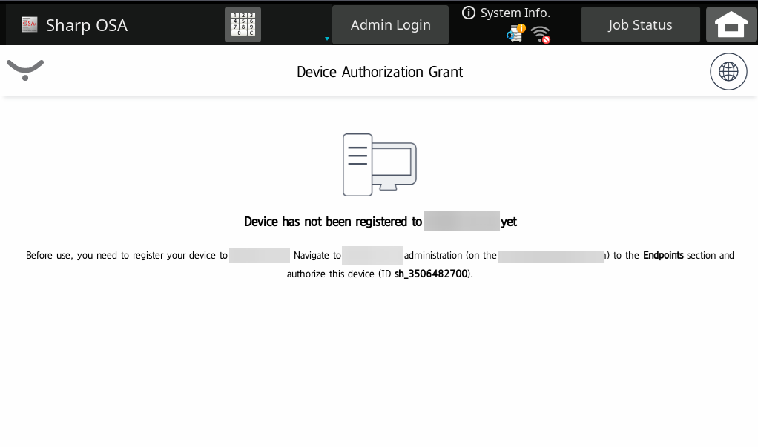Click the disabled Wi-Fi status icon
This screenshot has height=447, width=758.
point(541,34)
